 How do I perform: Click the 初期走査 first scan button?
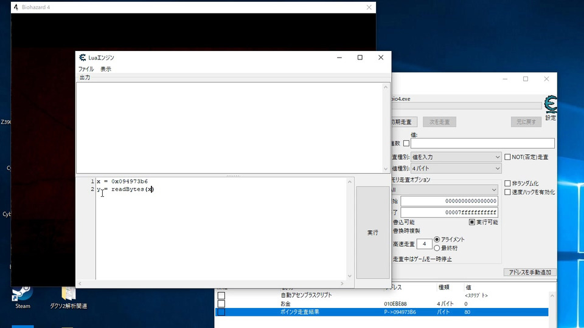click(404, 121)
